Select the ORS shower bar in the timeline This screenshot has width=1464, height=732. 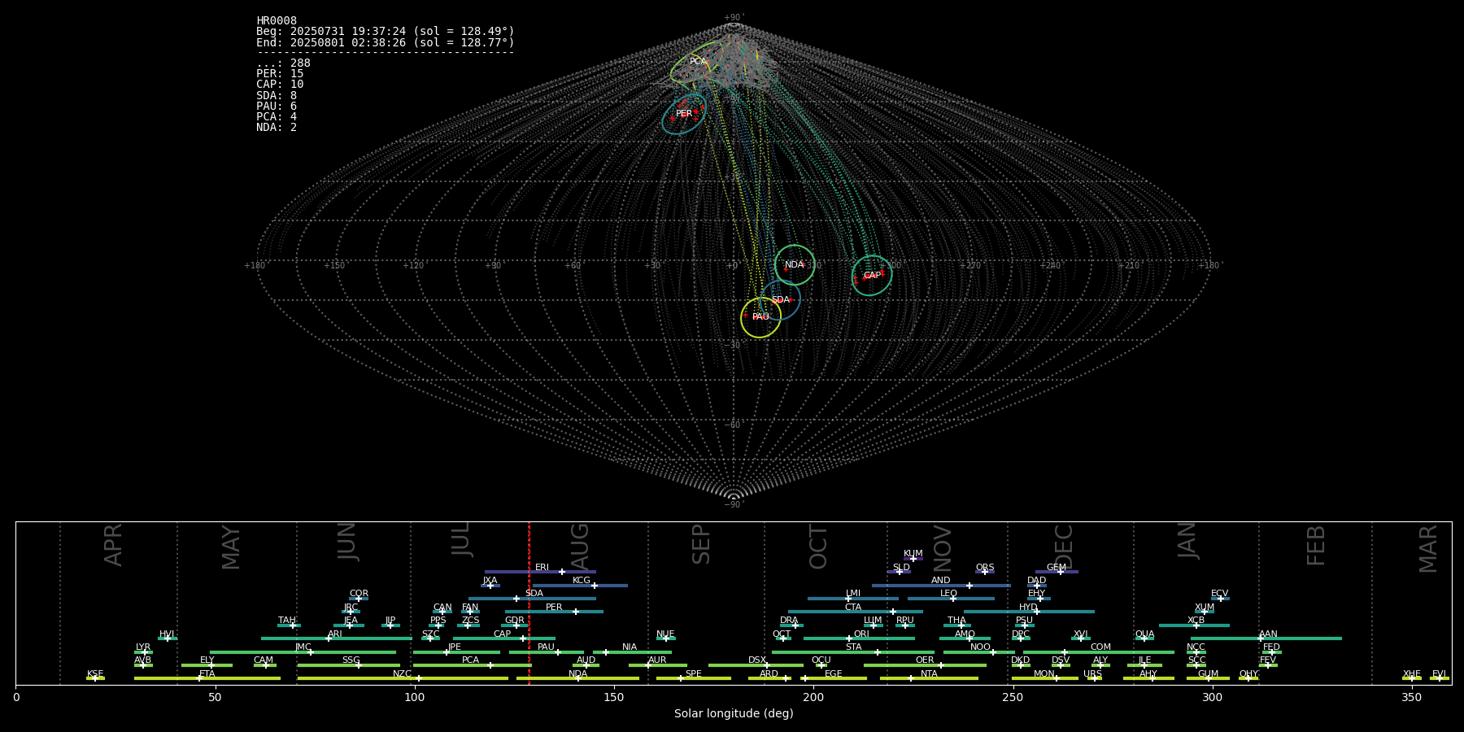point(985,572)
